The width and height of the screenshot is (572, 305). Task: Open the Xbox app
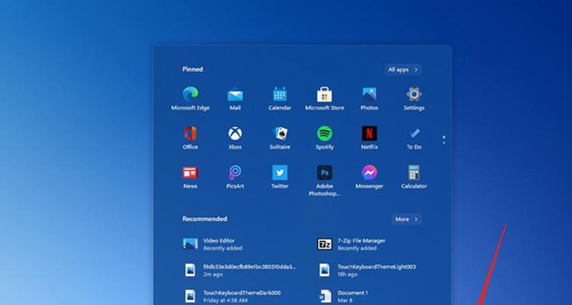click(235, 138)
